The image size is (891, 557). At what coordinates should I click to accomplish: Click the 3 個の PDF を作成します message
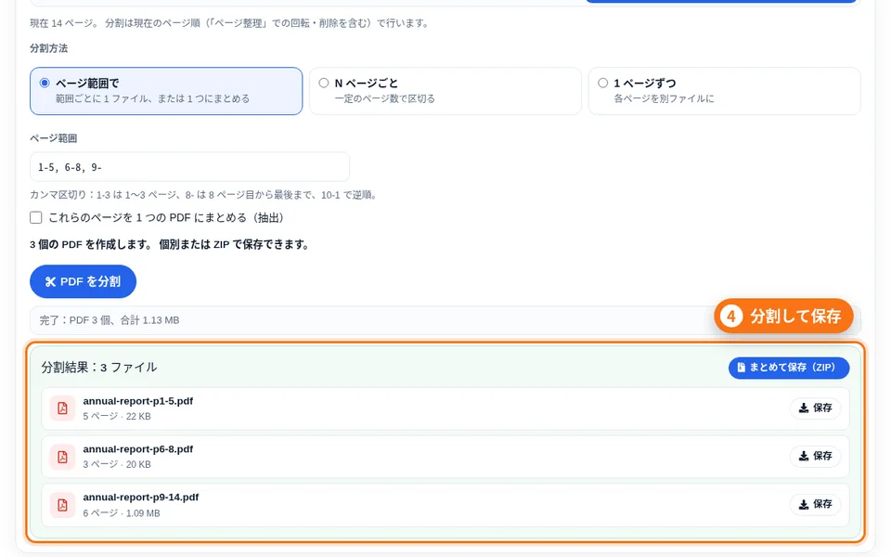point(170,244)
